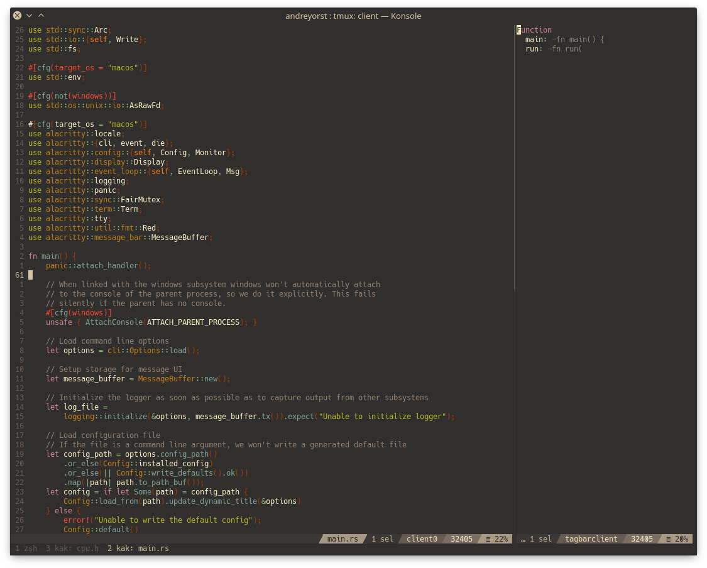Click the 'use std::fs;' line
This screenshot has height=568, width=707.
point(55,49)
